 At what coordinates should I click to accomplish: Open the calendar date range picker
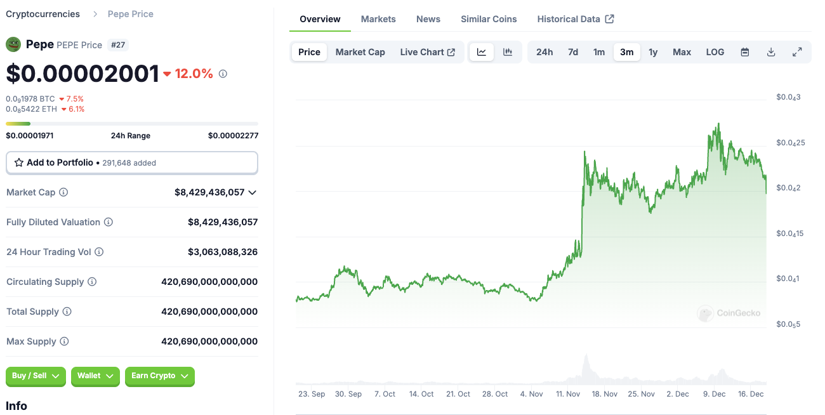745,52
